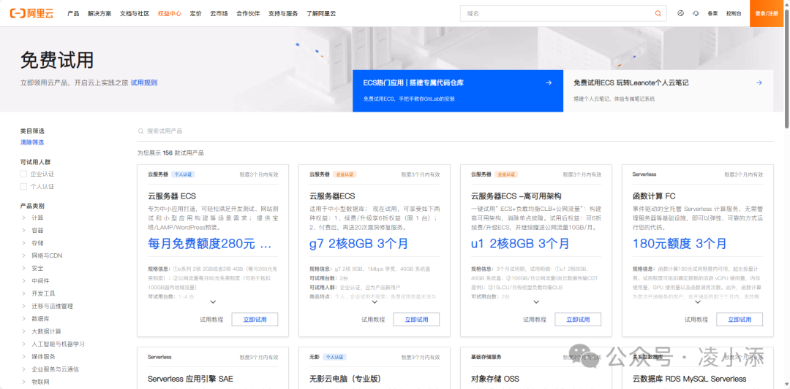Image resolution: width=790 pixels, height=389 pixels.
Task: Open the 控制台 console link
Action: point(734,14)
